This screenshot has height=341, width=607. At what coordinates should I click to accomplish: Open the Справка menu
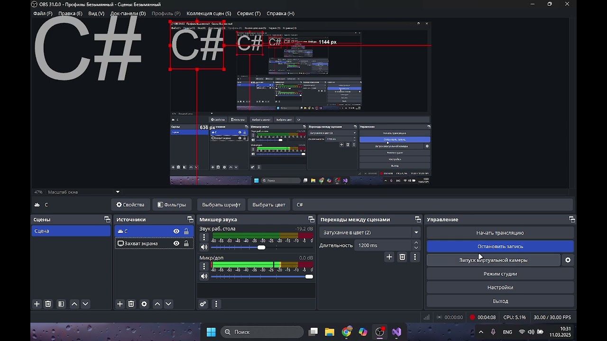[x=280, y=13]
